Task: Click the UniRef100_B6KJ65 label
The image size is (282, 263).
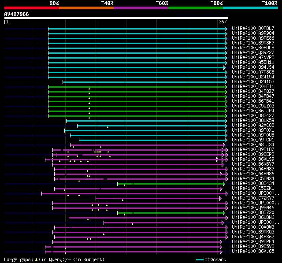Action: tap(253, 252)
